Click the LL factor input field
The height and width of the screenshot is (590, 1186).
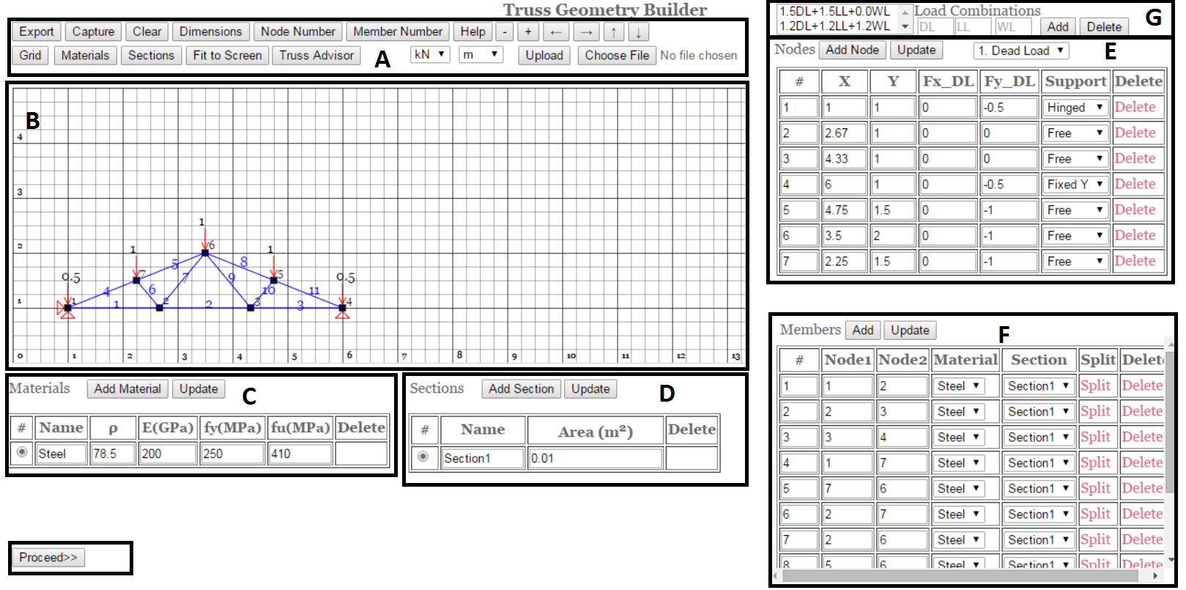(x=973, y=26)
